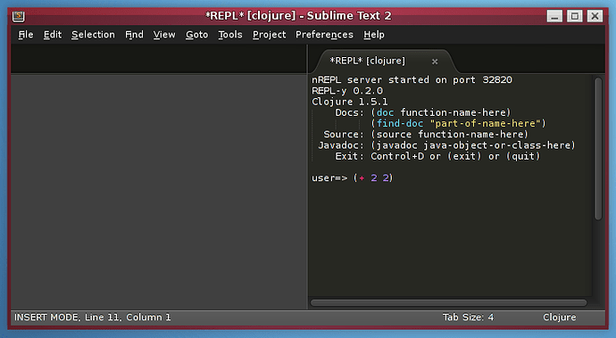Open the File menu
616x338 pixels.
click(26, 35)
